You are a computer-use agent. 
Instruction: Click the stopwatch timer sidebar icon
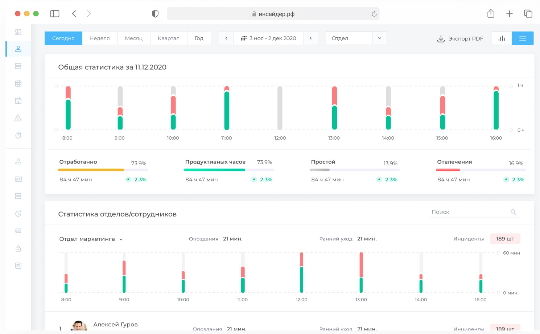(18, 135)
